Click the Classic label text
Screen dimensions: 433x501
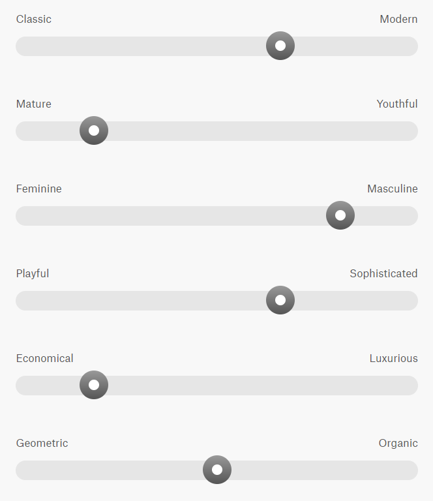(x=34, y=19)
